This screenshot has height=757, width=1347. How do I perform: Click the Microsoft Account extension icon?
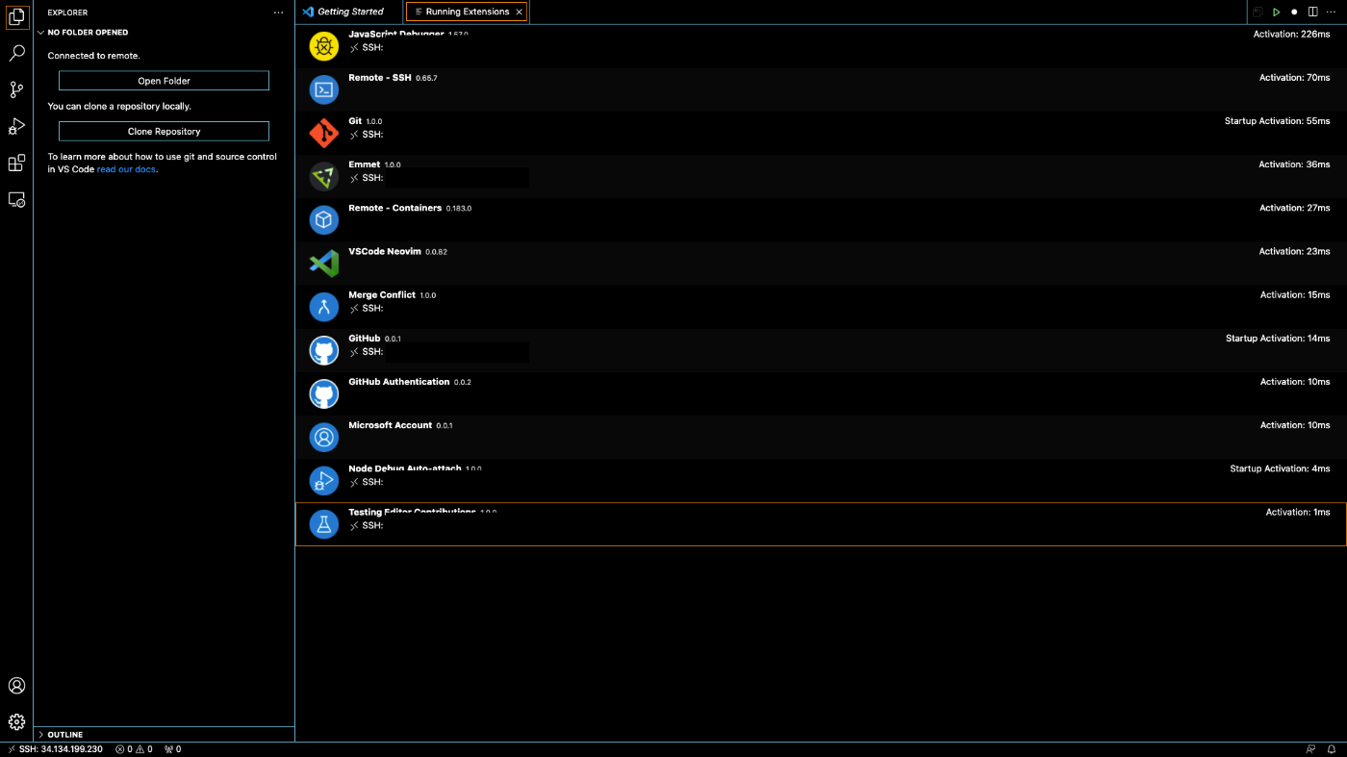pos(324,437)
